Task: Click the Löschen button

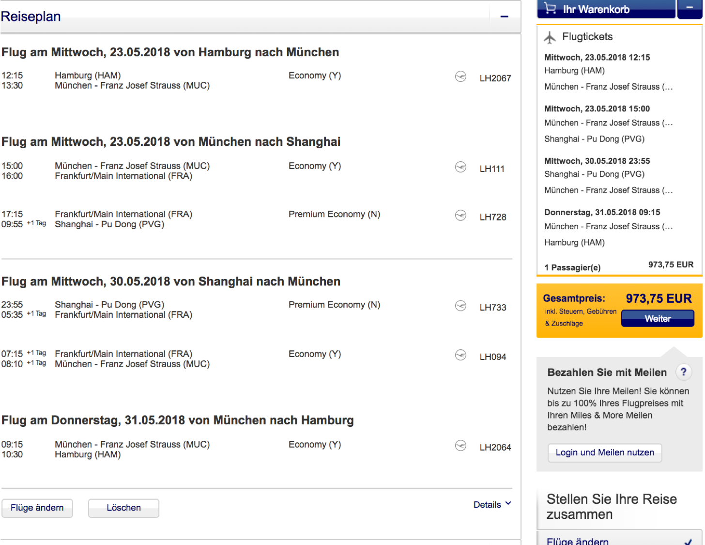Action: click(123, 508)
